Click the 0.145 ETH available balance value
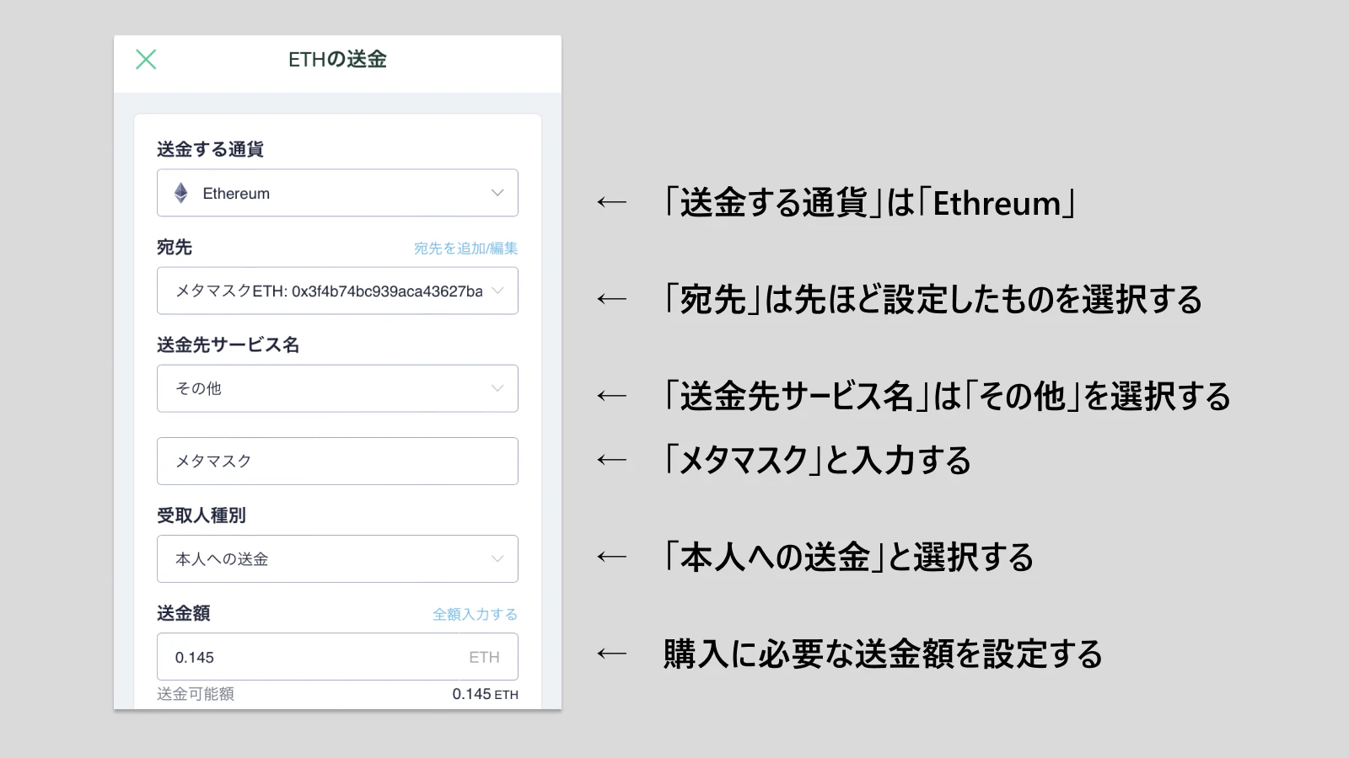1349x758 pixels. tap(485, 694)
